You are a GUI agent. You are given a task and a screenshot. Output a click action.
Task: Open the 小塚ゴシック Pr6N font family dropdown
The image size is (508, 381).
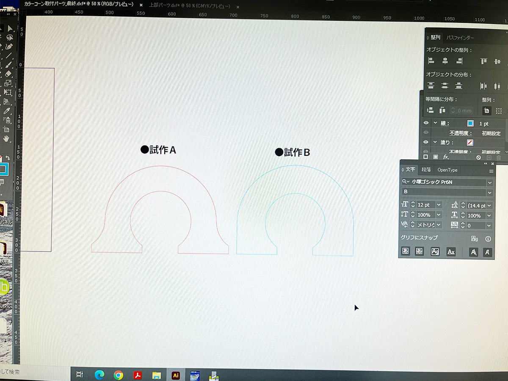[x=490, y=182]
